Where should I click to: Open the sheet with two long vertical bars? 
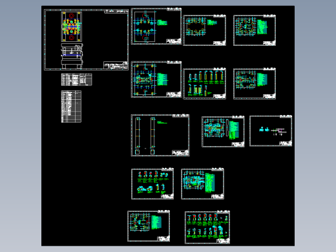tap(160, 135)
